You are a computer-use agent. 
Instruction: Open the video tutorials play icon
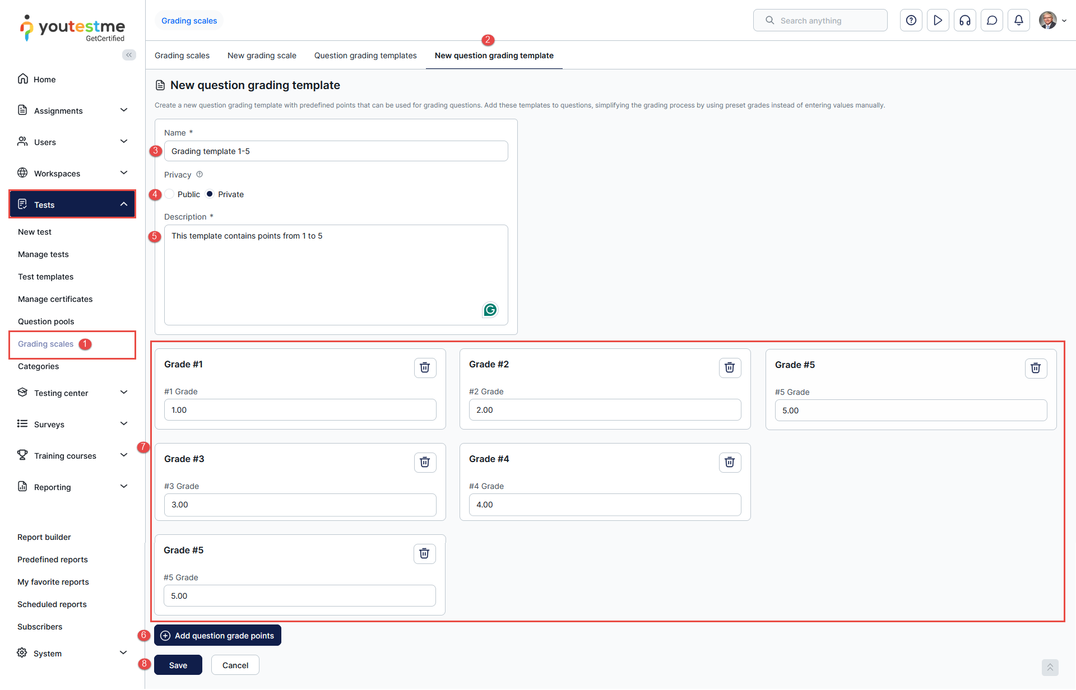pos(938,21)
